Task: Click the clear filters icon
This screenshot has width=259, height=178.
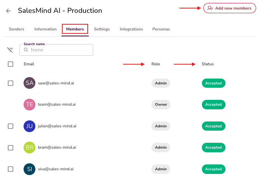Action: pos(10,50)
